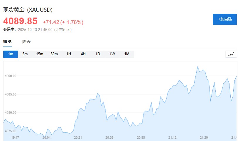Click the 21:12 time axis label
Screen dimensions: 238x141
[173, 137]
